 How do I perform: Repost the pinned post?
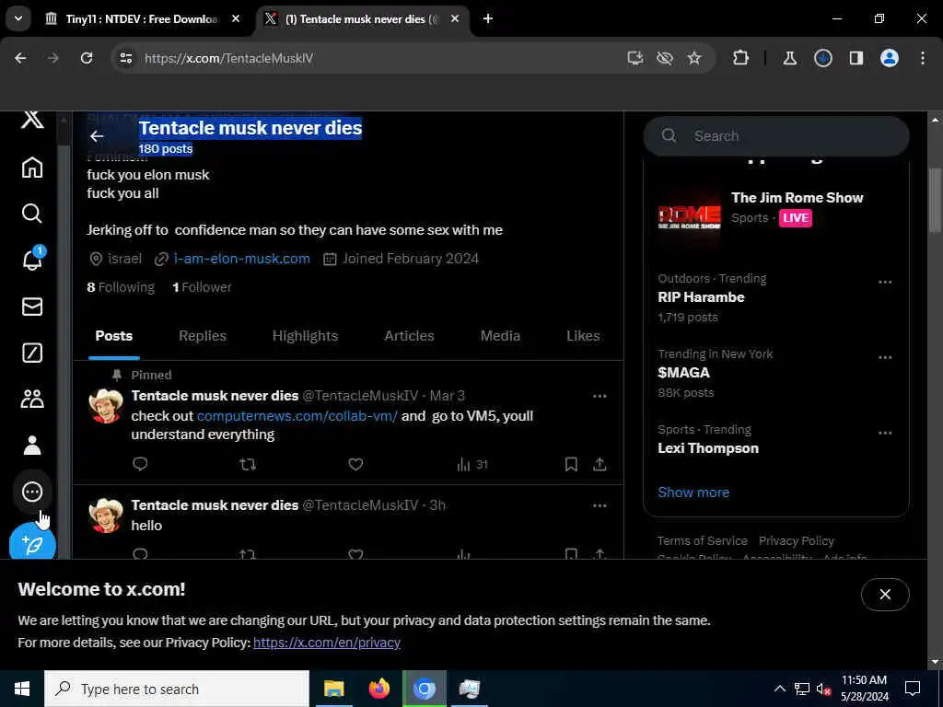click(248, 464)
